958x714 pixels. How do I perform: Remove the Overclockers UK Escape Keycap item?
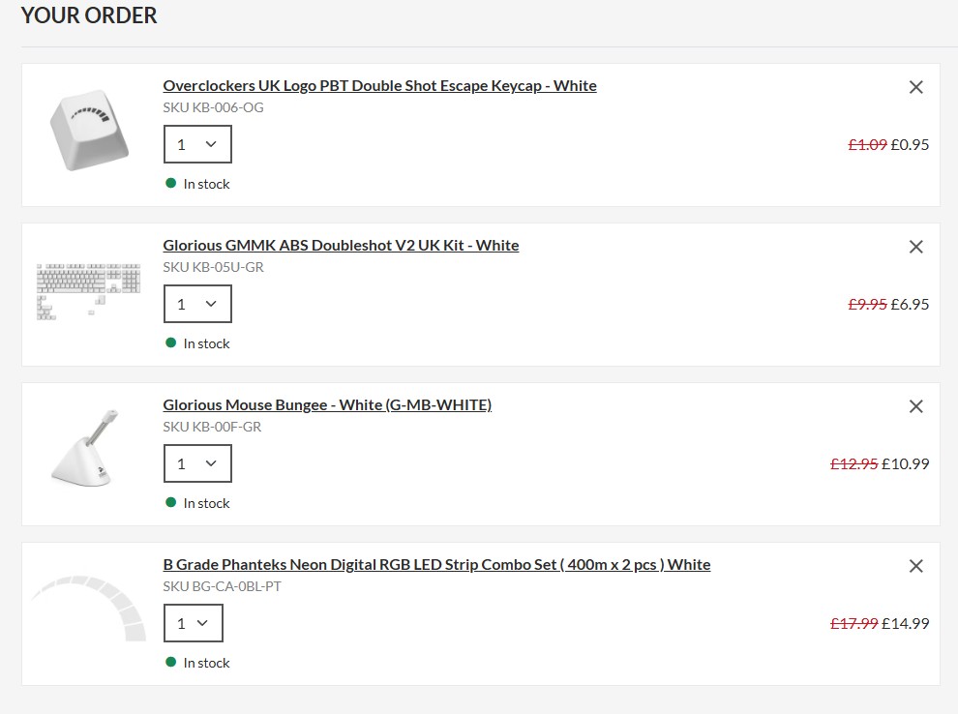pos(915,87)
